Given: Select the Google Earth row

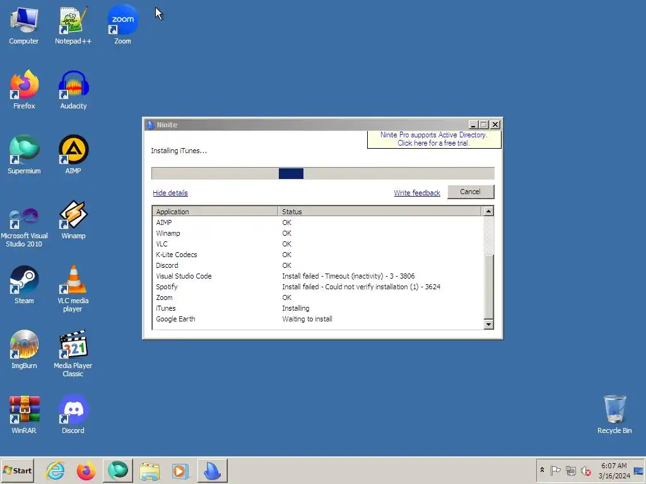Looking at the screenshot, I should [x=317, y=318].
